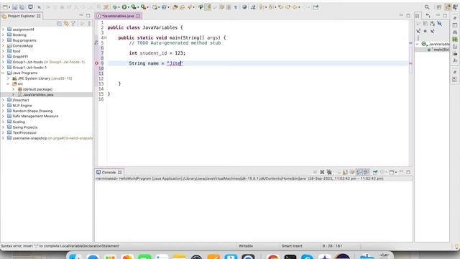This screenshot has height=259, width=460.
Task: Click the Save toolbar icon
Action: tap(14, 7)
